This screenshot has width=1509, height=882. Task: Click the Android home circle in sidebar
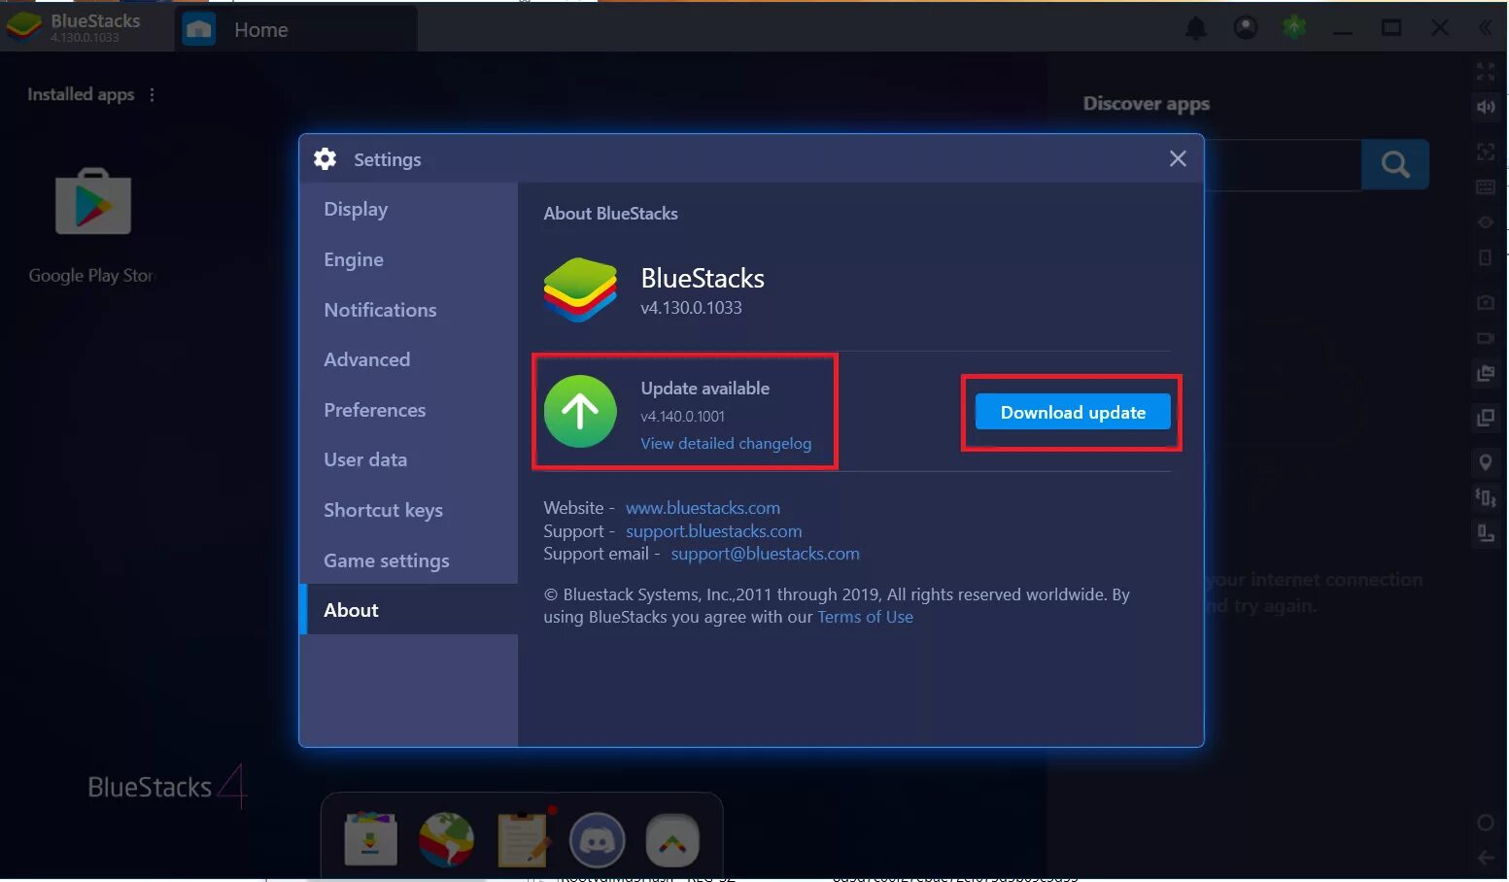click(x=1486, y=823)
